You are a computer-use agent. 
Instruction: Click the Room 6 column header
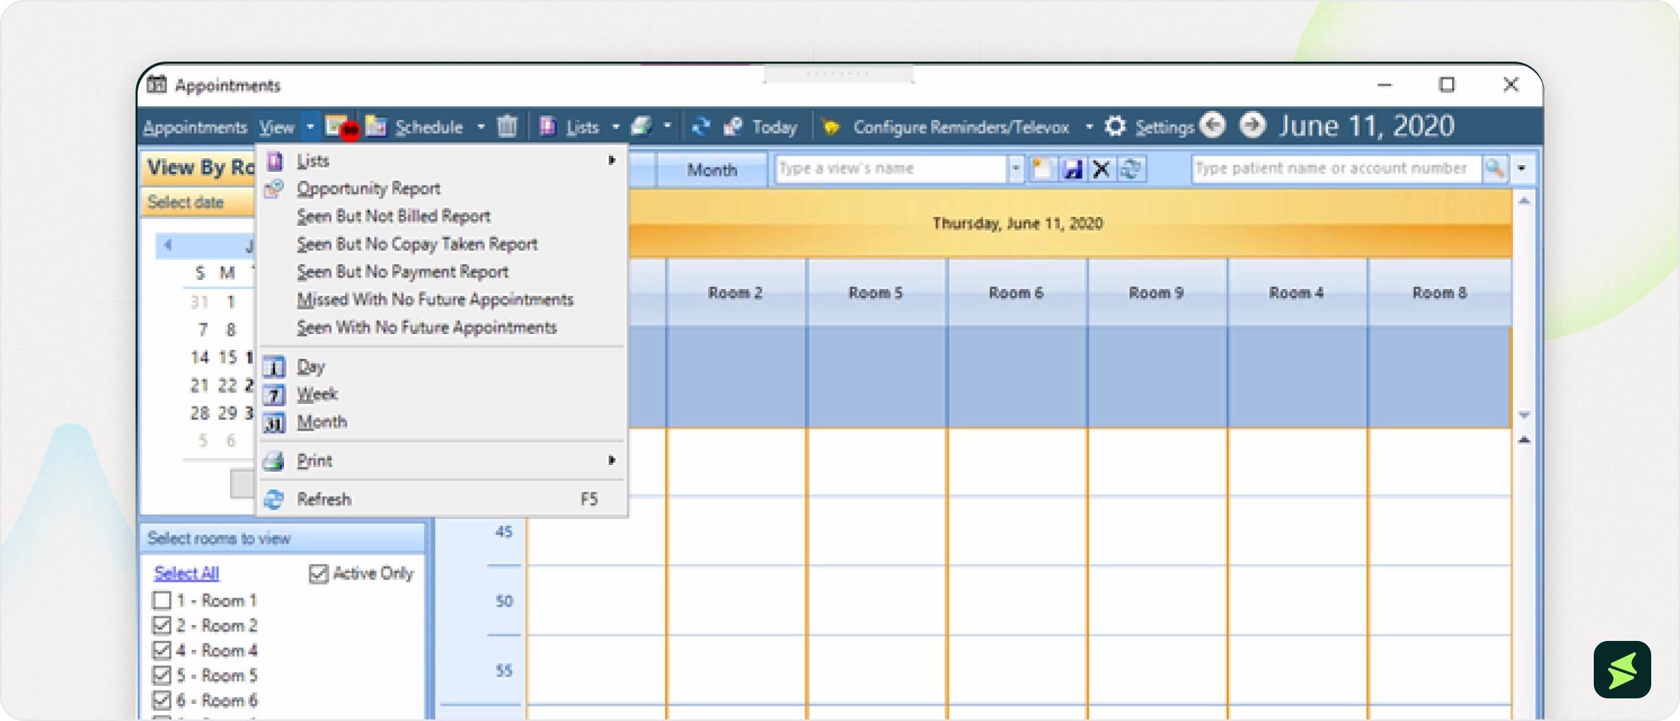[x=1016, y=293]
